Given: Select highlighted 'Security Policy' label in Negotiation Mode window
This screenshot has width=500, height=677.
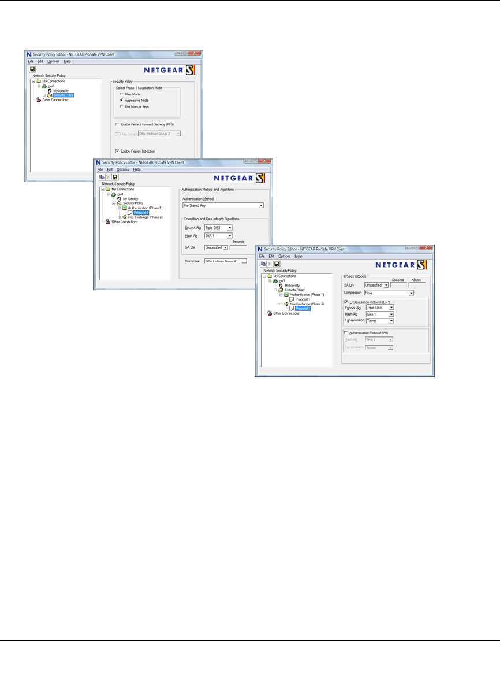Looking at the screenshot, I should (x=64, y=95).
